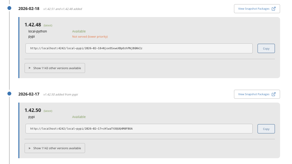Click the 2026-02-17 date heading
The height and width of the screenshot is (164, 292).
point(29,94)
